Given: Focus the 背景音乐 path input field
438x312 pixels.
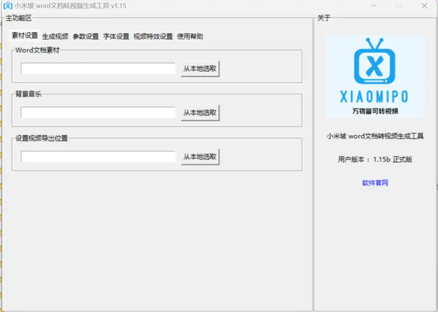Looking at the screenshot, I should point(98,113).
